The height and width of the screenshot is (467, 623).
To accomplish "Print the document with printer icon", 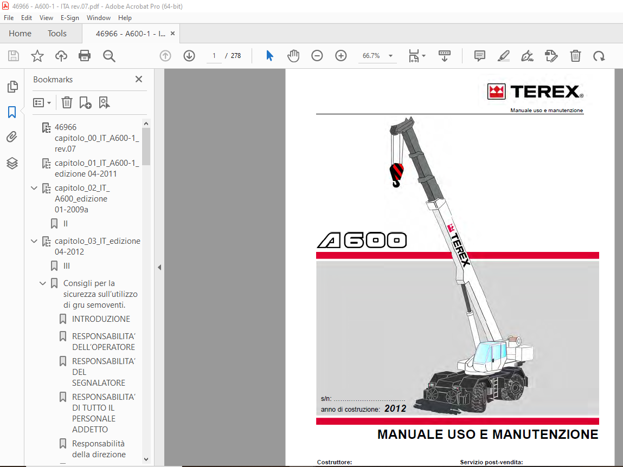I will click(x=85, y=56).
